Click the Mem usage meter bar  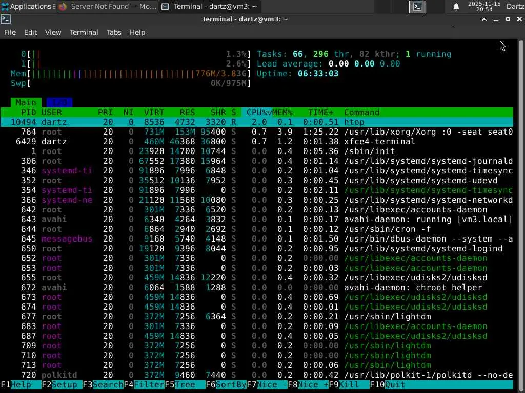pyautogui.click(x=131, y=74)
